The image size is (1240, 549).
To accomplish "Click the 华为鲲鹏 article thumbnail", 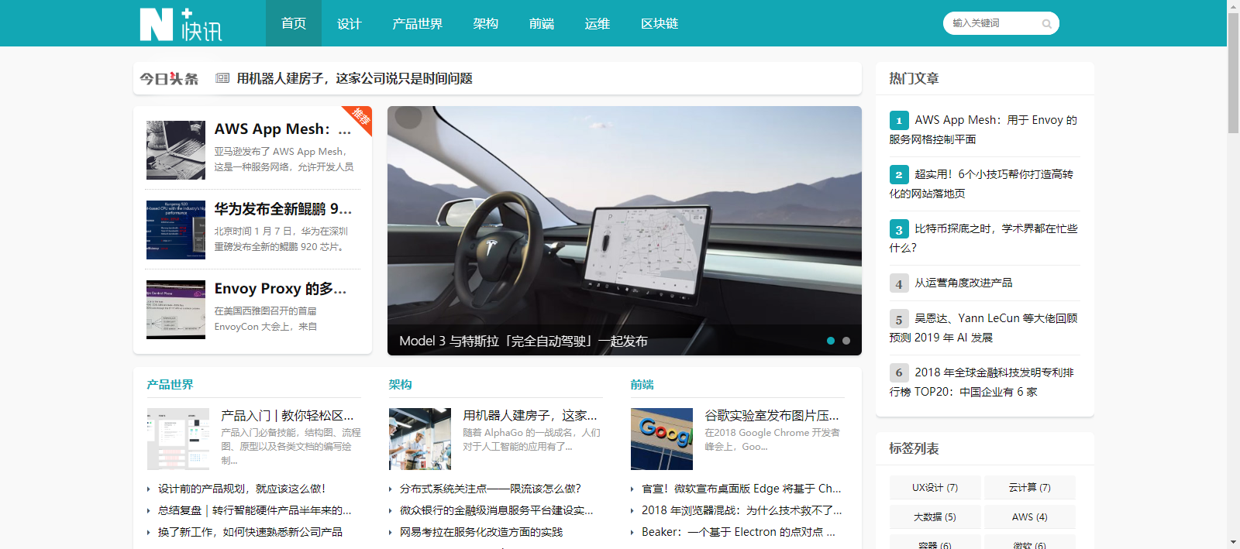I will coord(176,230).
